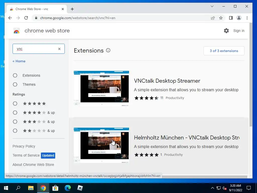Open Microsoft Store from the taskbar
The width and height of the screenshot is (257, 193).
(x=55, y=188)
